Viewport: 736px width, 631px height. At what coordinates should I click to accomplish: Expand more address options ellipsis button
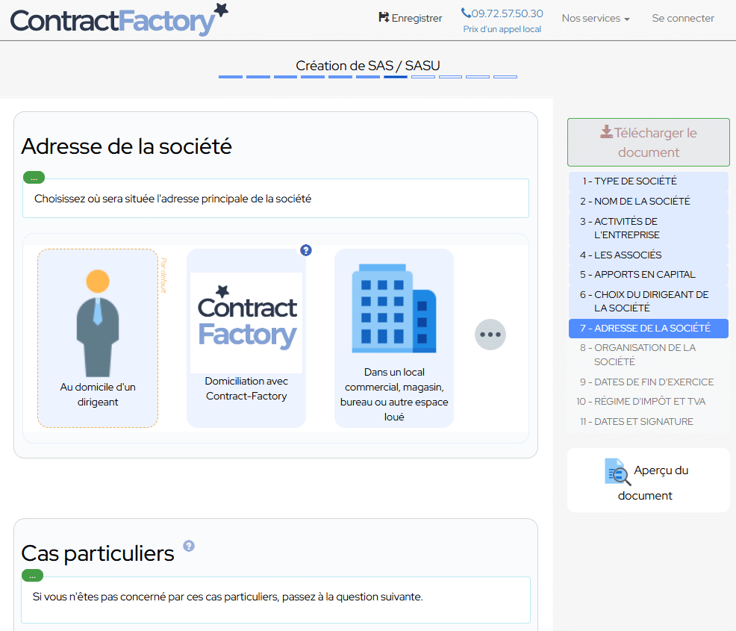(490, 334)
